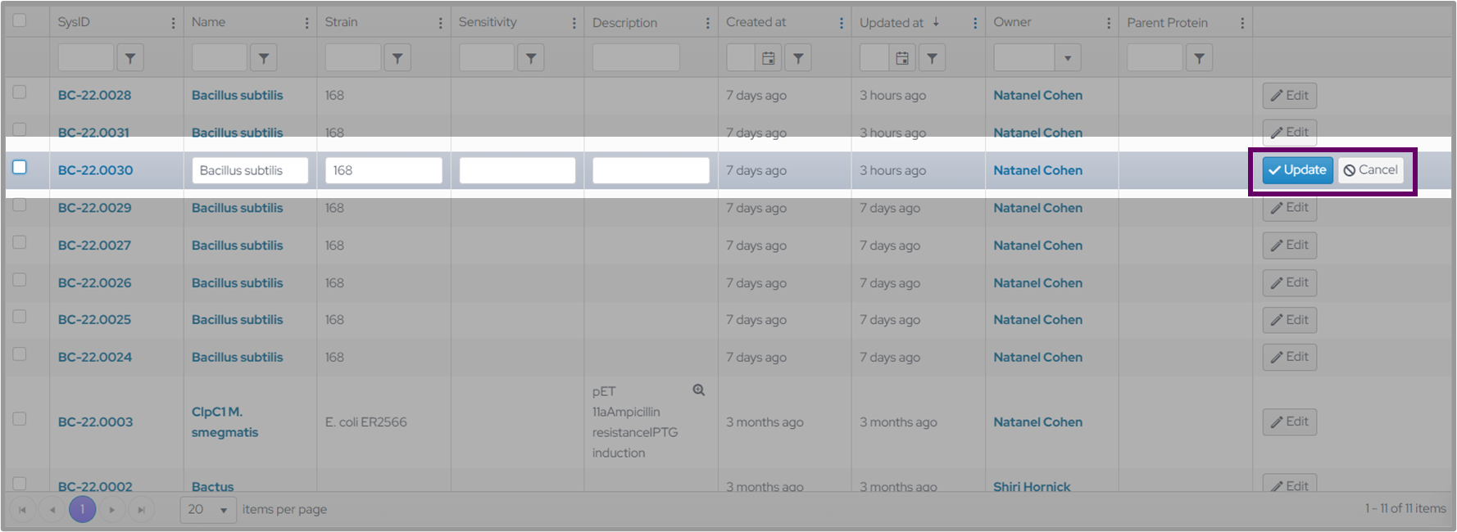1457x532 pixels.
Task: Open the Owner filter dropdown
Action: pyautogui.click(x=1067, y=58)
